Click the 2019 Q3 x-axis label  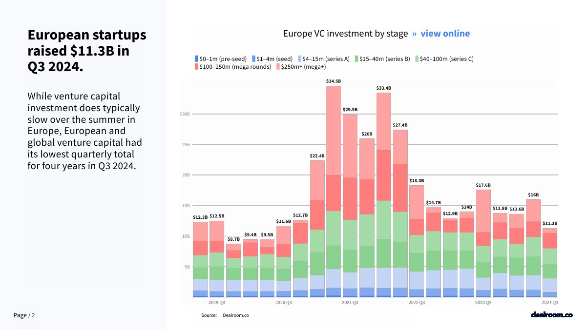217,303
